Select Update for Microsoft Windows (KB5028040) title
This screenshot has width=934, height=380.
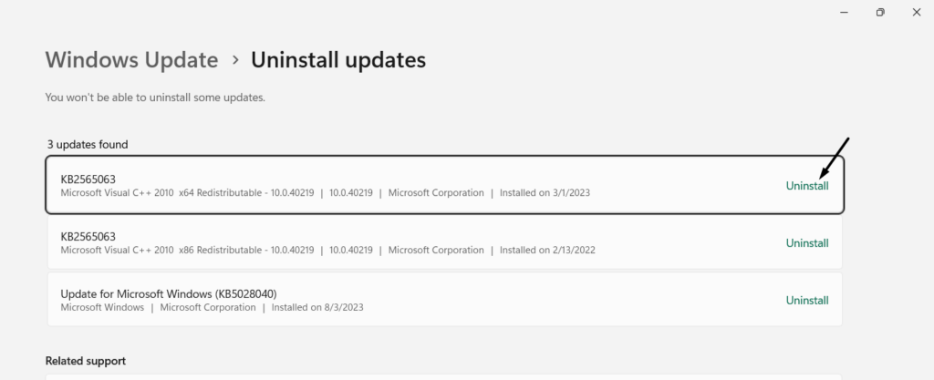(168, 293)
